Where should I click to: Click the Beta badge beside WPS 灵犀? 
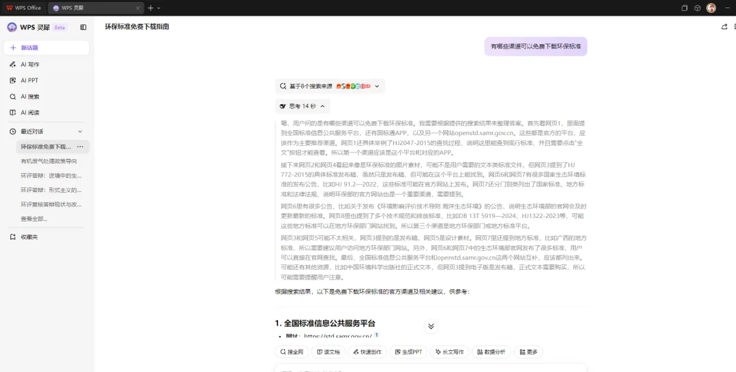(59, 28)
